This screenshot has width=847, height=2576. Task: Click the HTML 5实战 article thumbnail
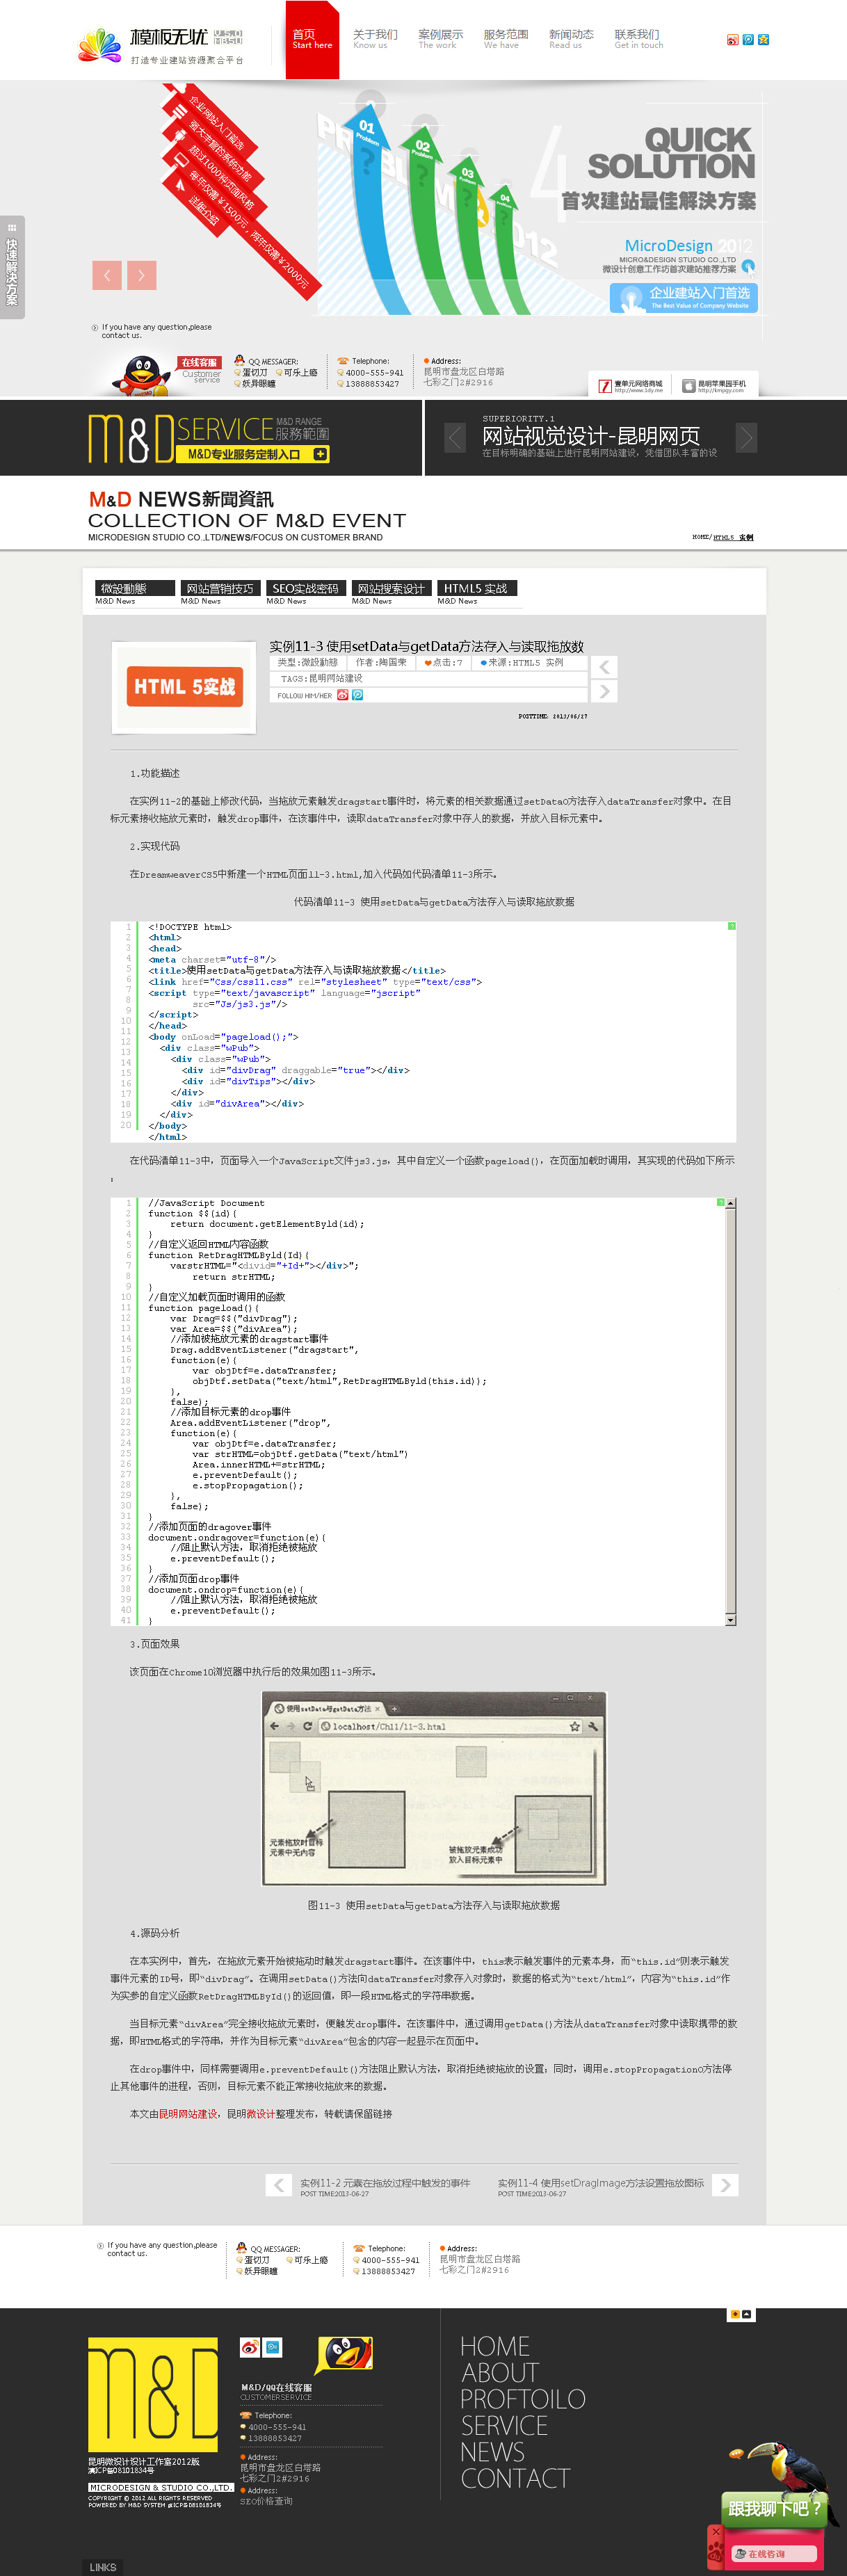tap(185, 687)
